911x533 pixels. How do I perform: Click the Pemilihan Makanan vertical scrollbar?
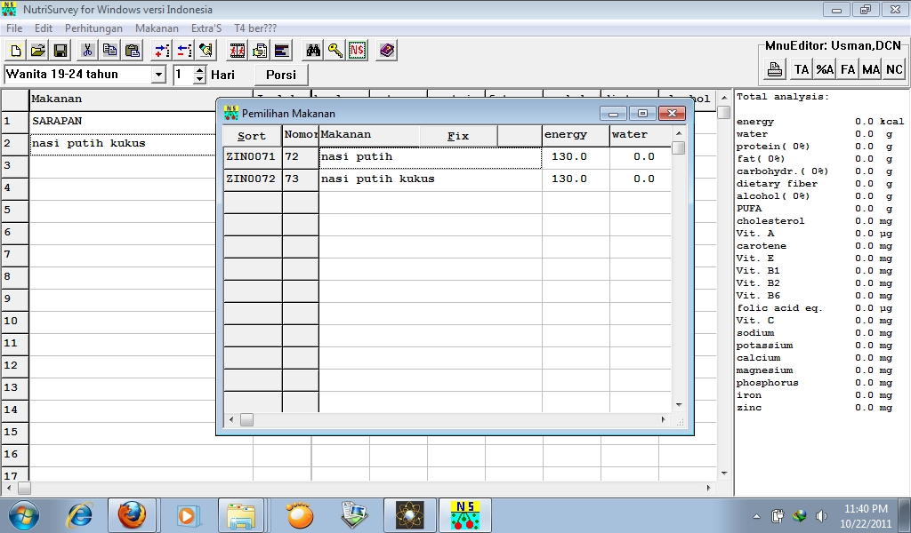click(678, 266)
